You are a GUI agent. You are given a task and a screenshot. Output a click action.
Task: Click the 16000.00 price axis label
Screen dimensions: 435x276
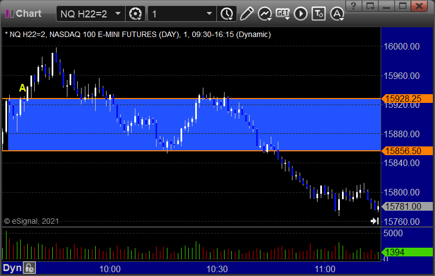point(401,46)
